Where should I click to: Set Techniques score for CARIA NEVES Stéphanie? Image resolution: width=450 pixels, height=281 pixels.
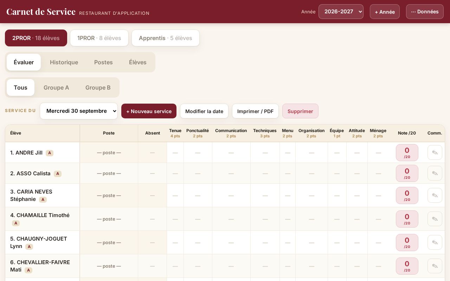coord(265,195)
